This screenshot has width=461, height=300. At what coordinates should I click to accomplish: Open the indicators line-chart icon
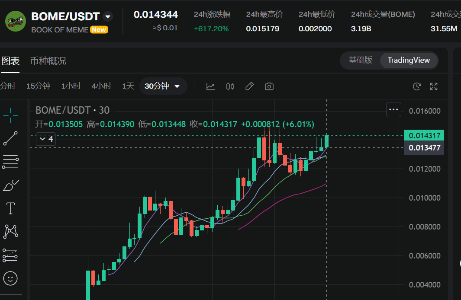pos(210,86)
